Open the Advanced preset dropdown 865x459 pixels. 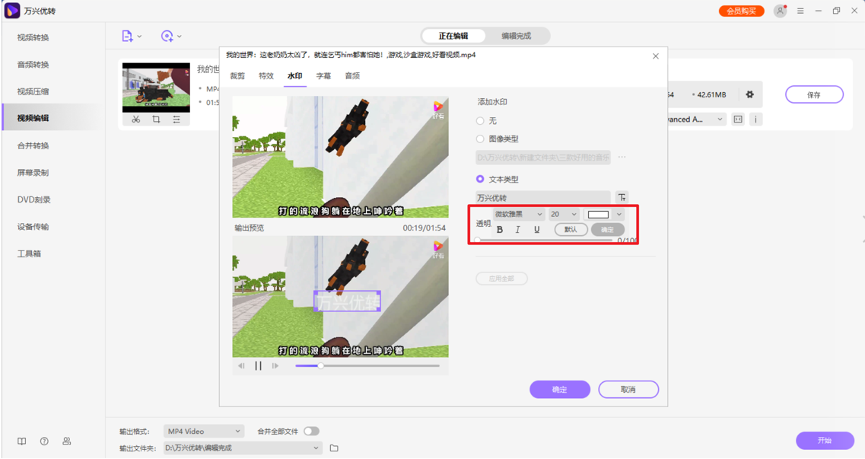coord(696,120)
